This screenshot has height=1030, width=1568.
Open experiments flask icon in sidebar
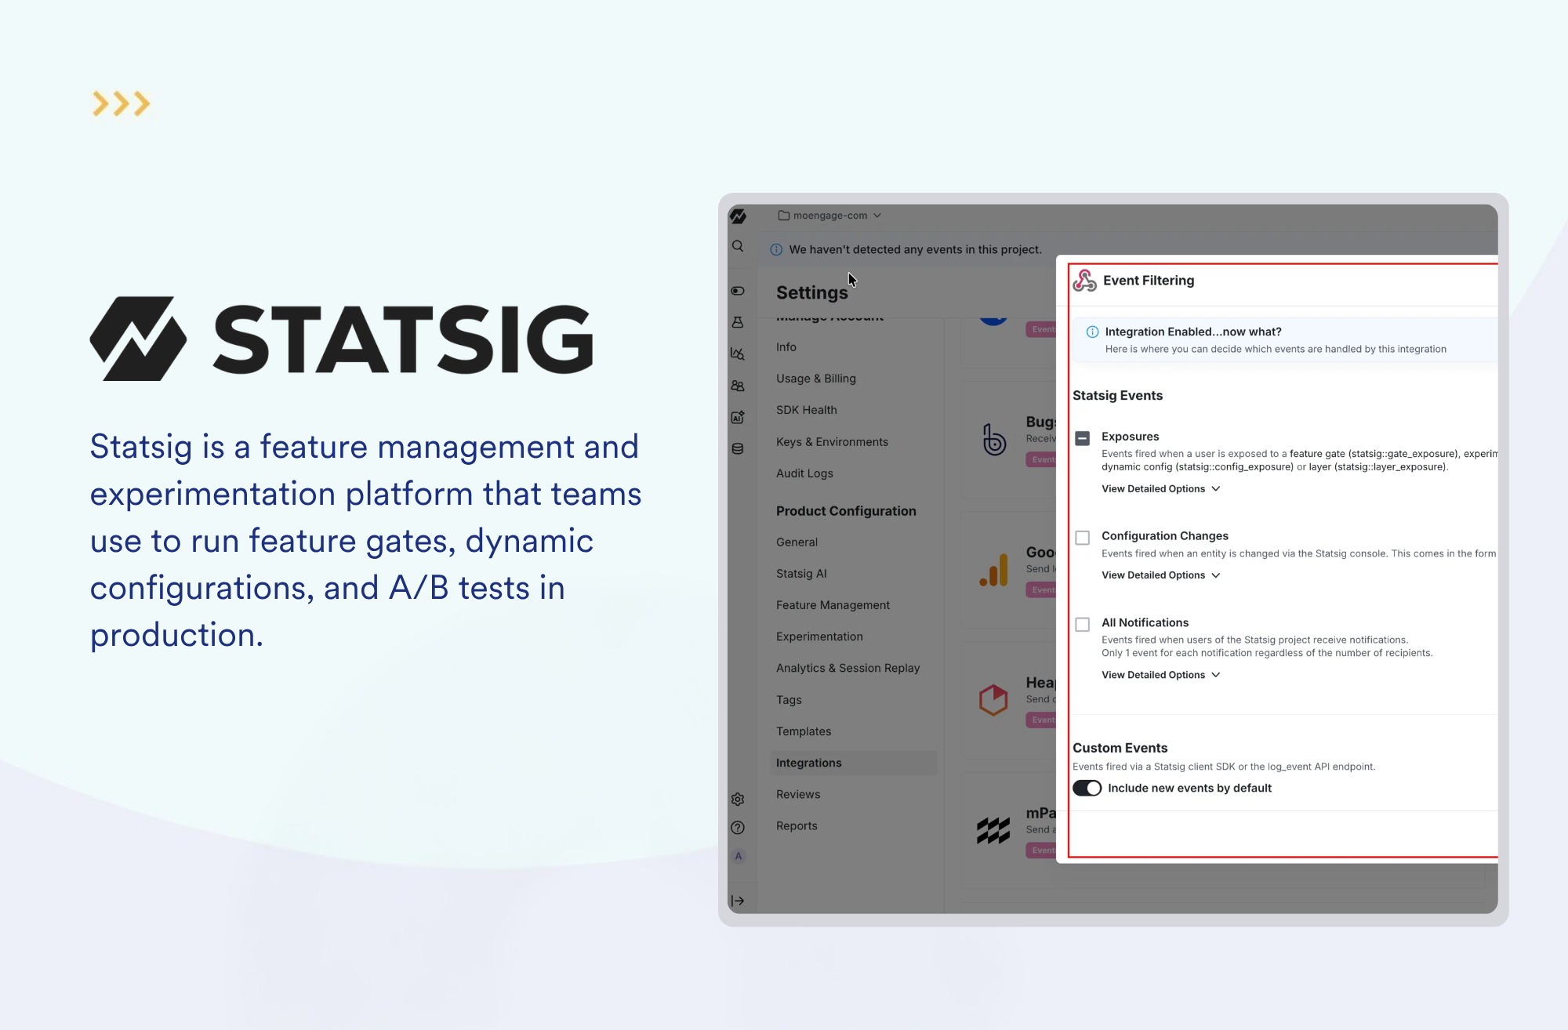tap(738, 322)
